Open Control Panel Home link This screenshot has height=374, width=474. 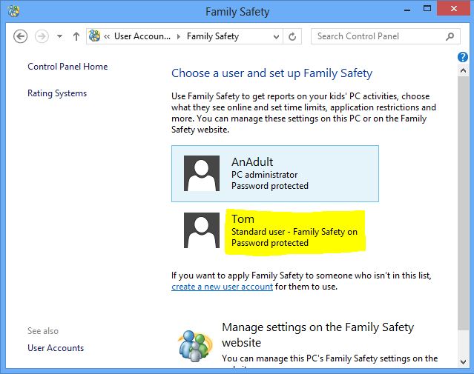[x=68, y=67]
